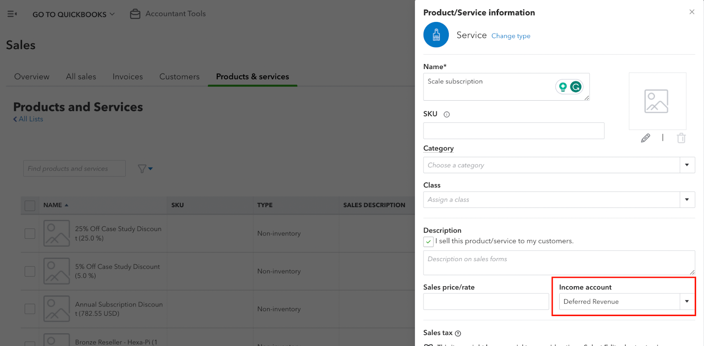Viewport: 704px width, 346px height.
Task: Expand the Class dropdown arrow
Action: pos(686,200)
